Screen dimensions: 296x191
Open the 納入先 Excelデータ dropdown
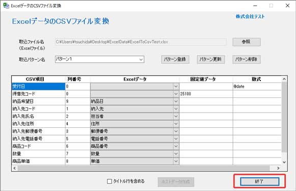[176, 108]
